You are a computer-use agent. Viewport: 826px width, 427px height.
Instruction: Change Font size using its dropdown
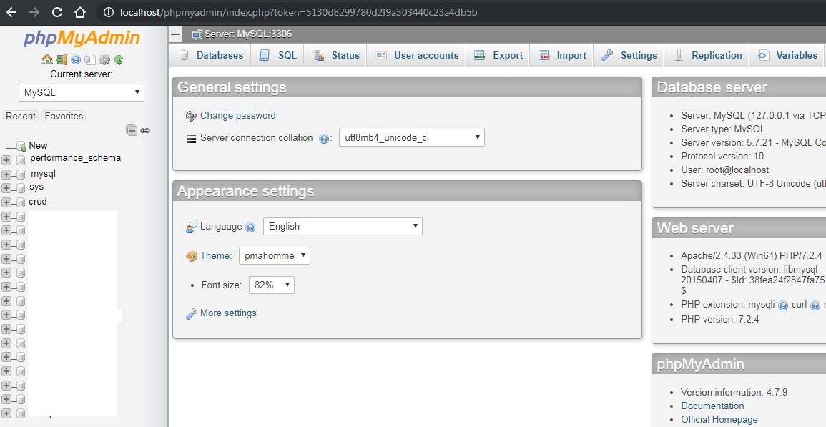click(271, 284)
